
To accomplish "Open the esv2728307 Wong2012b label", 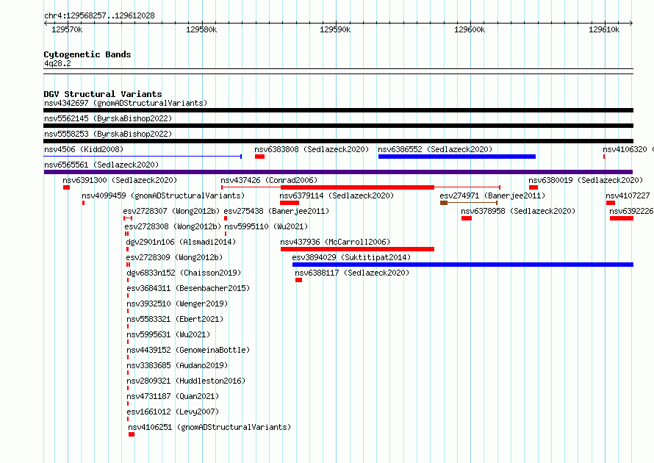I will click(171, 211).
